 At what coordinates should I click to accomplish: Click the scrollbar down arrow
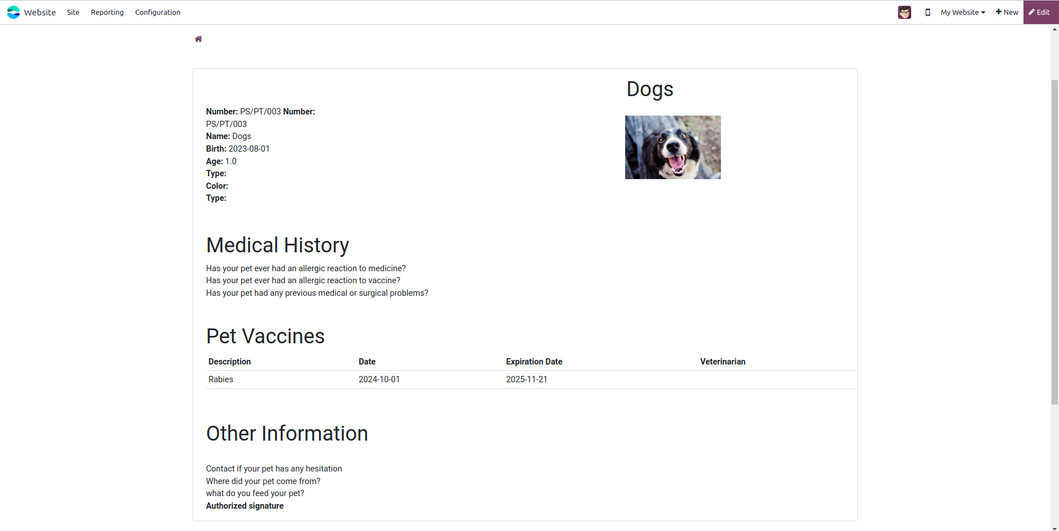[1054, 528]
